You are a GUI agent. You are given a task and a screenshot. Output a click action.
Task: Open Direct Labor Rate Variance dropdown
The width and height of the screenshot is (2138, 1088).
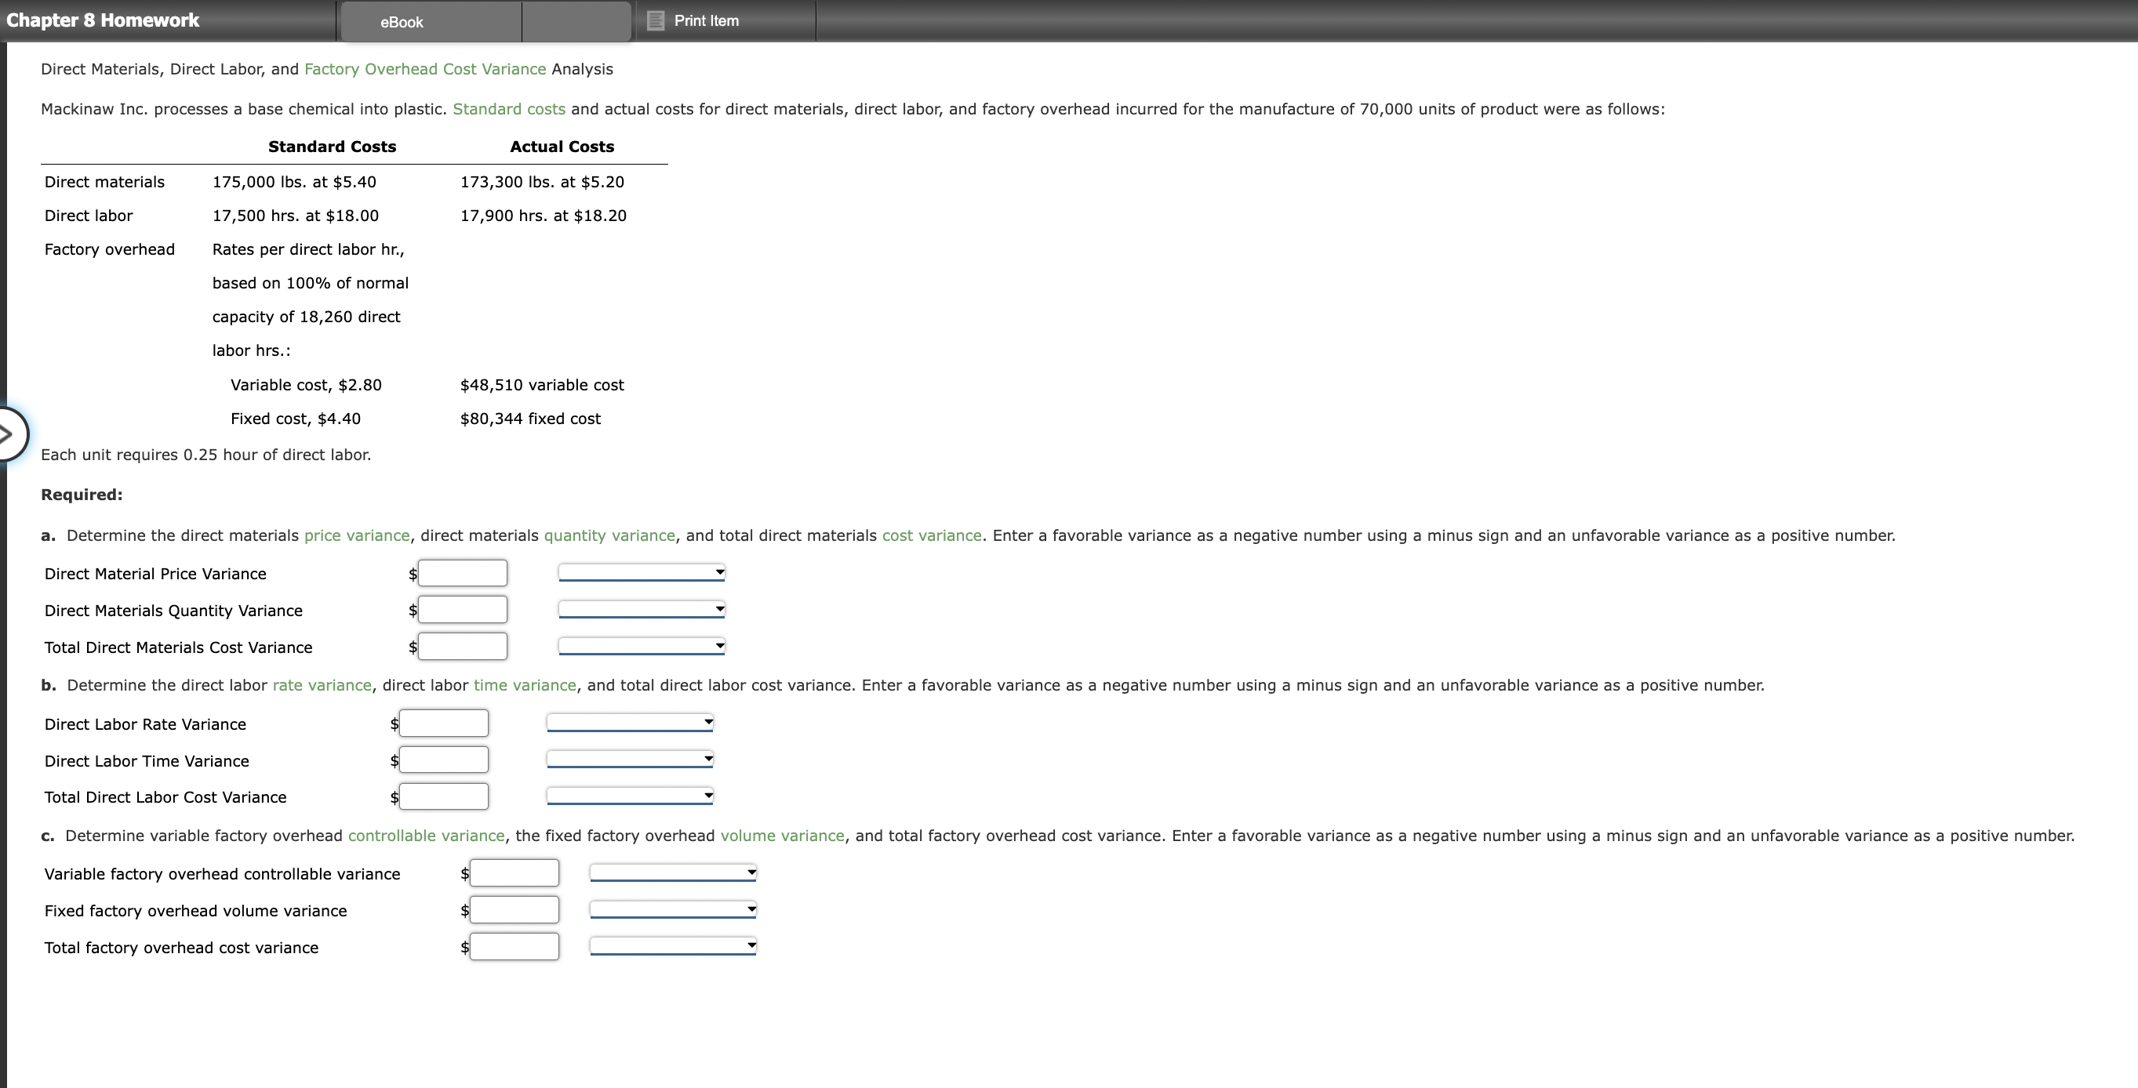pyautogui.click(x=630, y=724)
